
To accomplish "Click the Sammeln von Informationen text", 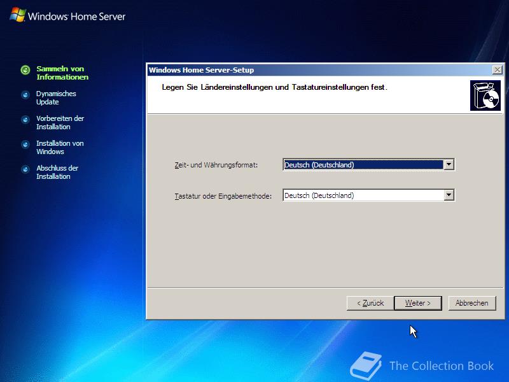I will click(62, 73).
